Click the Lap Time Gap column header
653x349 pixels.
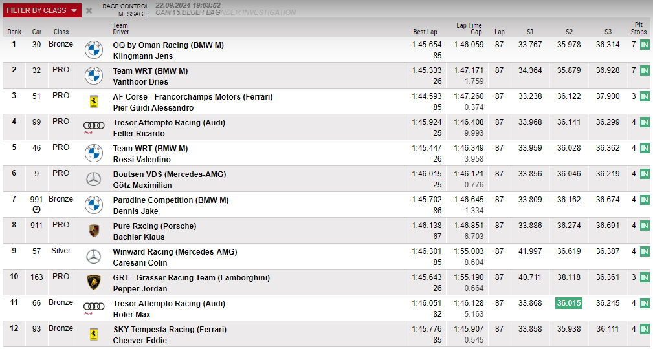tap(469, 28)
